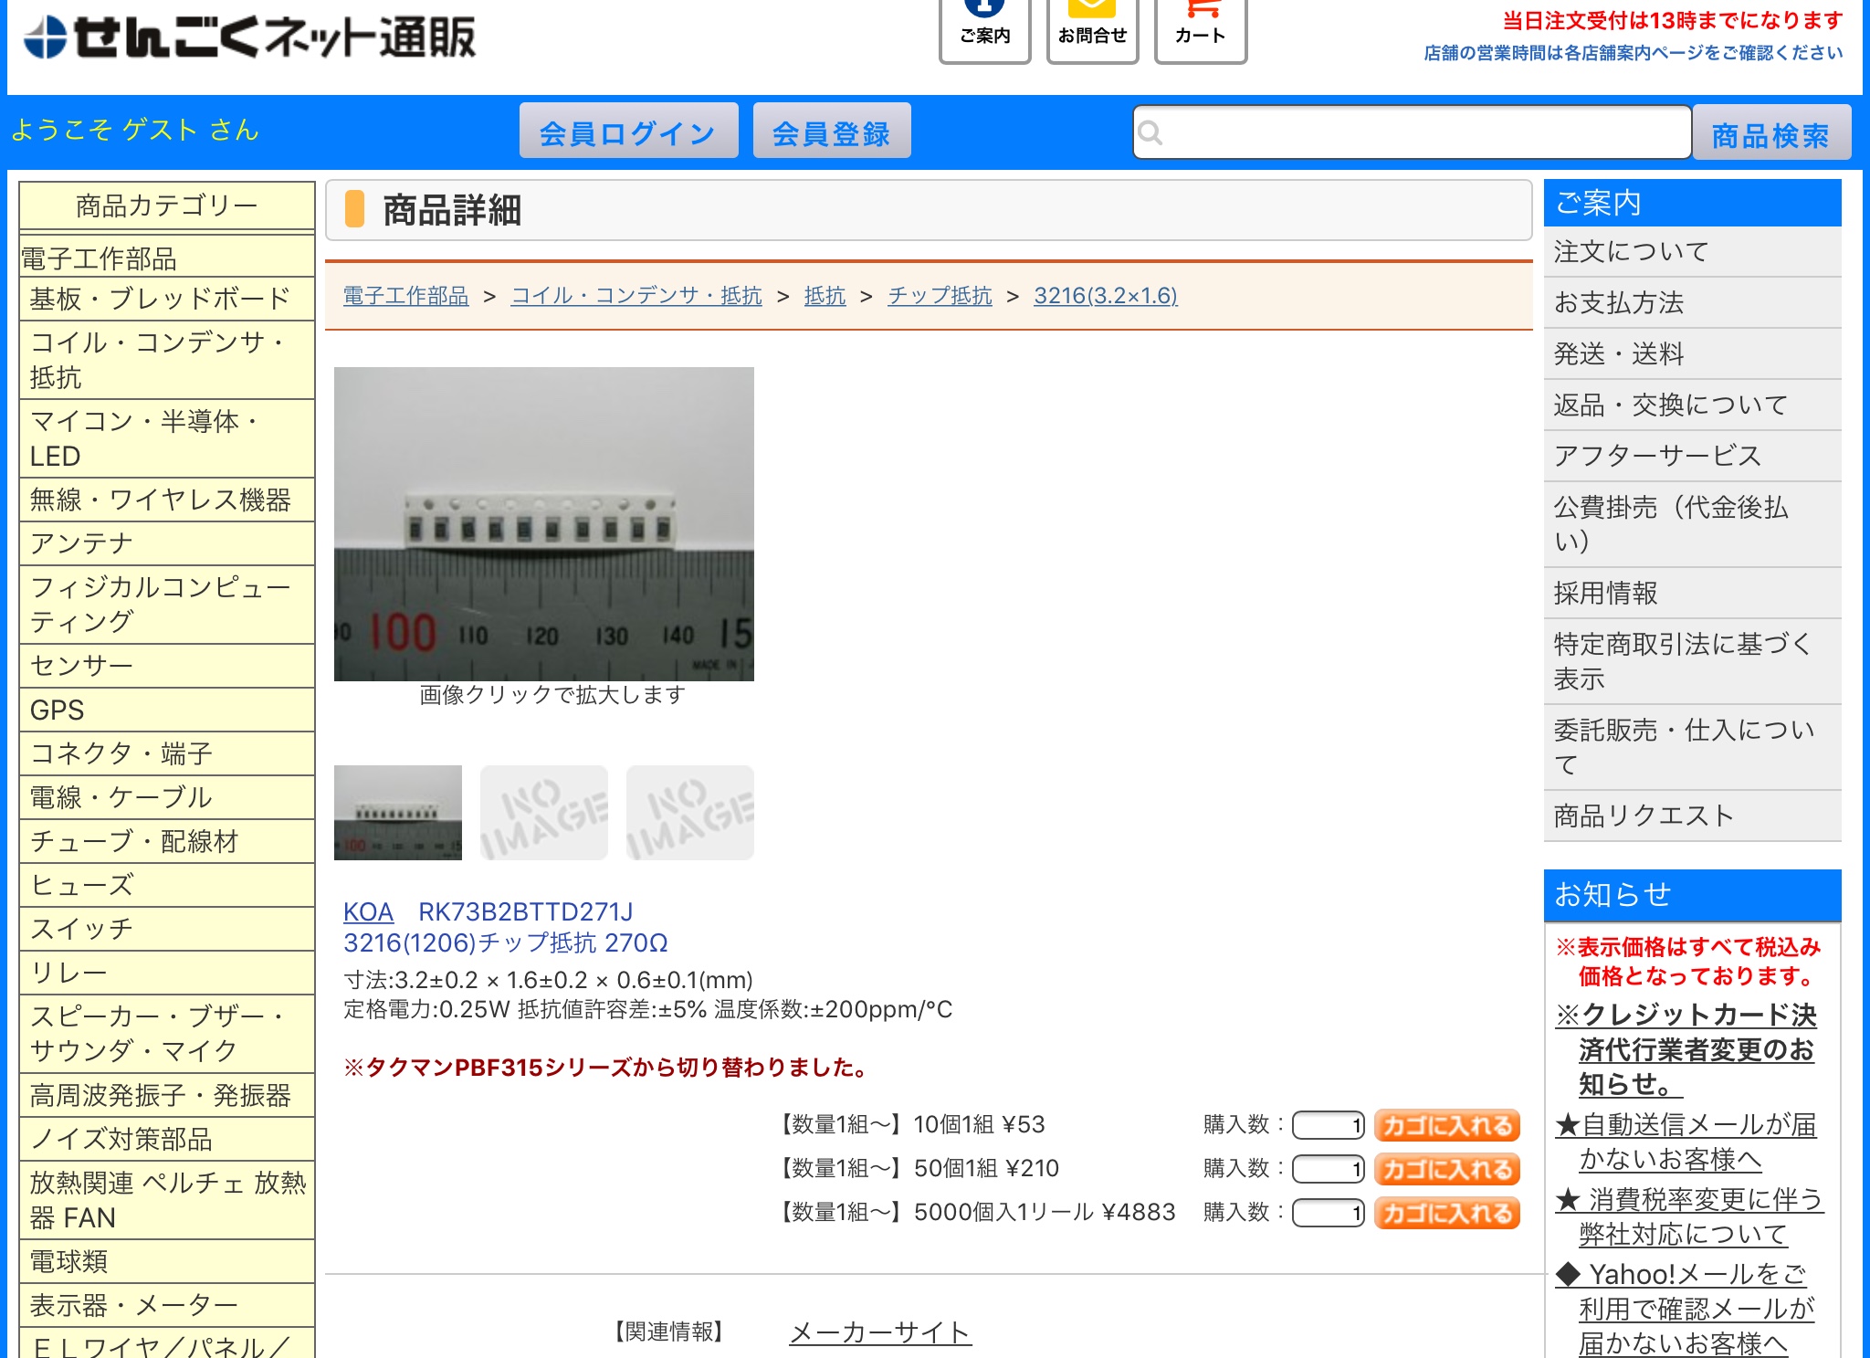Select スイッチ category
The height and width of the screenshot is (1358, 1870).
[167, 929]
